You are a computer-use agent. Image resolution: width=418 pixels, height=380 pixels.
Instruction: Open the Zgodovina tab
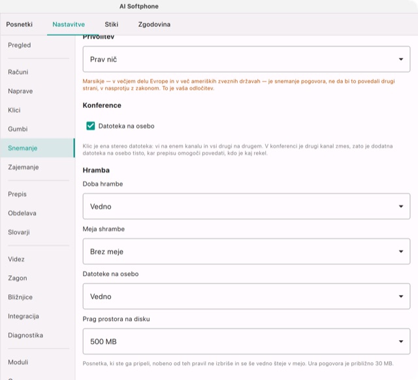(154, 24)
